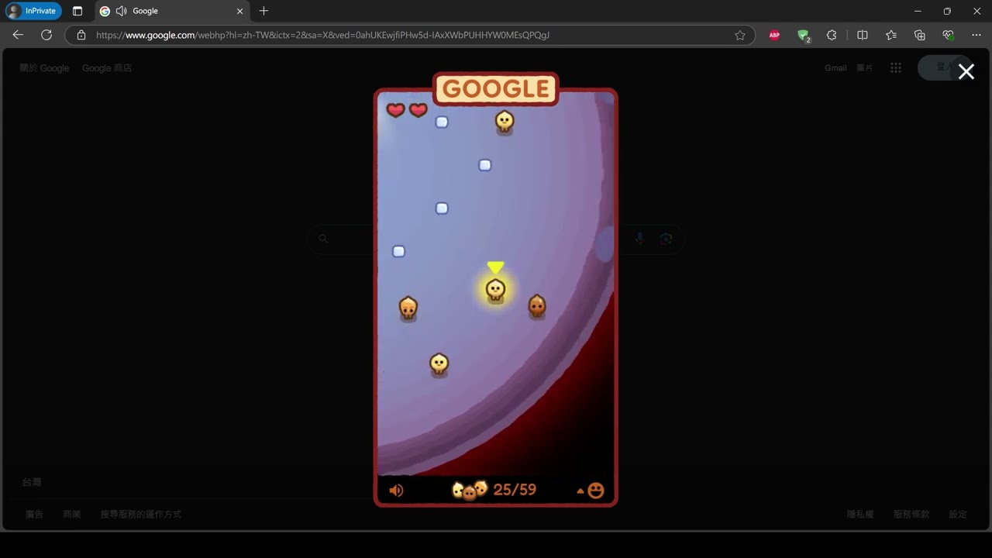
Task: Open the Google 商店 link
Action: click(x=107, y=68)
